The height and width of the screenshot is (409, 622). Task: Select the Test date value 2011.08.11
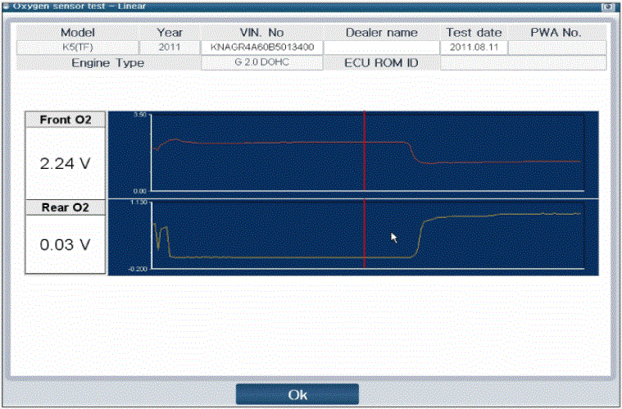pos(474,48)
